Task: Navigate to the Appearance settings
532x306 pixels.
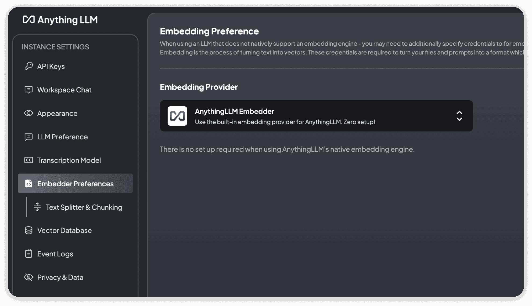Action: coord(57,114)
